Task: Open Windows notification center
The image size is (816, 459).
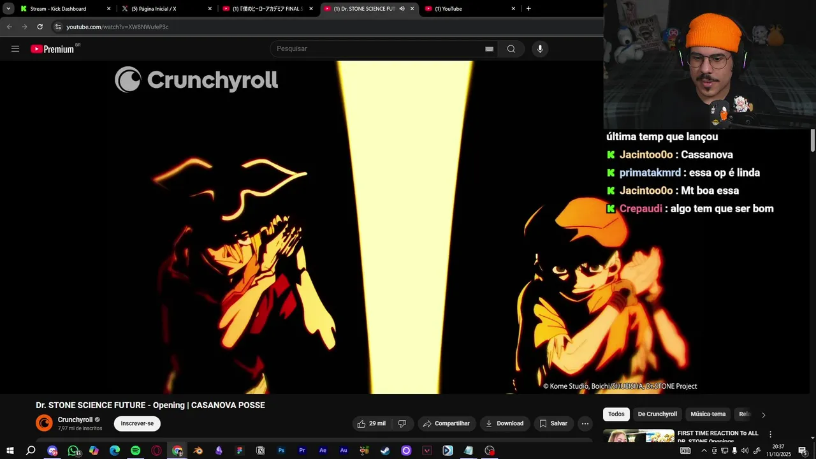Action: [x=803, y=451]
